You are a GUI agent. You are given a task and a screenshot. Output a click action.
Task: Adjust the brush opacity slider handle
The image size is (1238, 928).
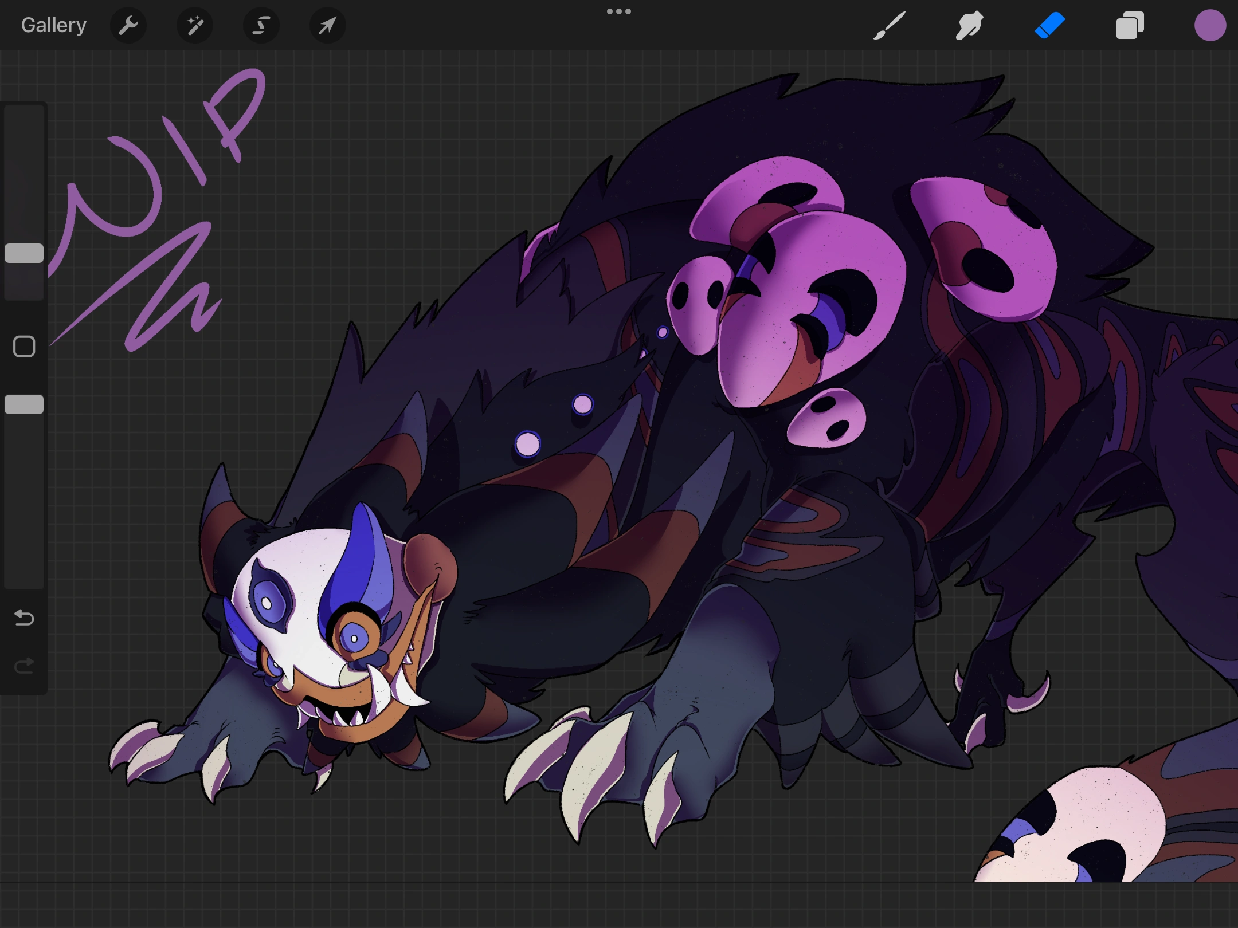(x=24, y=404)
